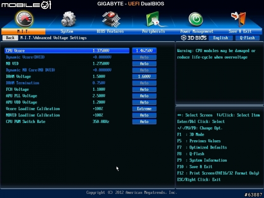Open APU PLL Voltage Auto option

[x=144, y=96]
